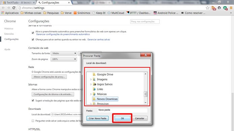Open the Verve bookmark folder
Viewport: 234px width, 131px height.
point(66,13)
